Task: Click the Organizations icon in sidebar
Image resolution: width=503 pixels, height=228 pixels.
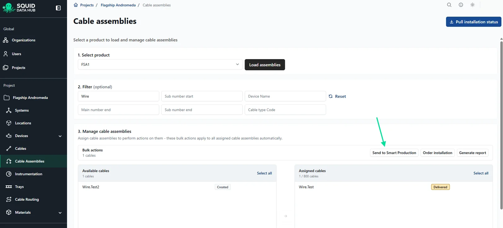Action: point(6,40)
